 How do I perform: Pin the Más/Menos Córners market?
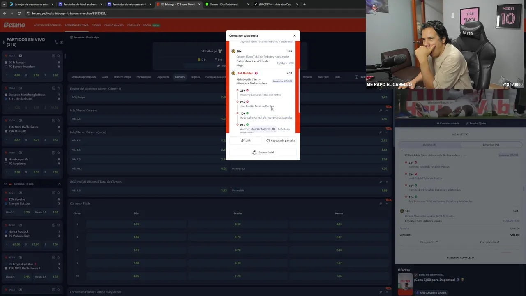tap(381, 110)
